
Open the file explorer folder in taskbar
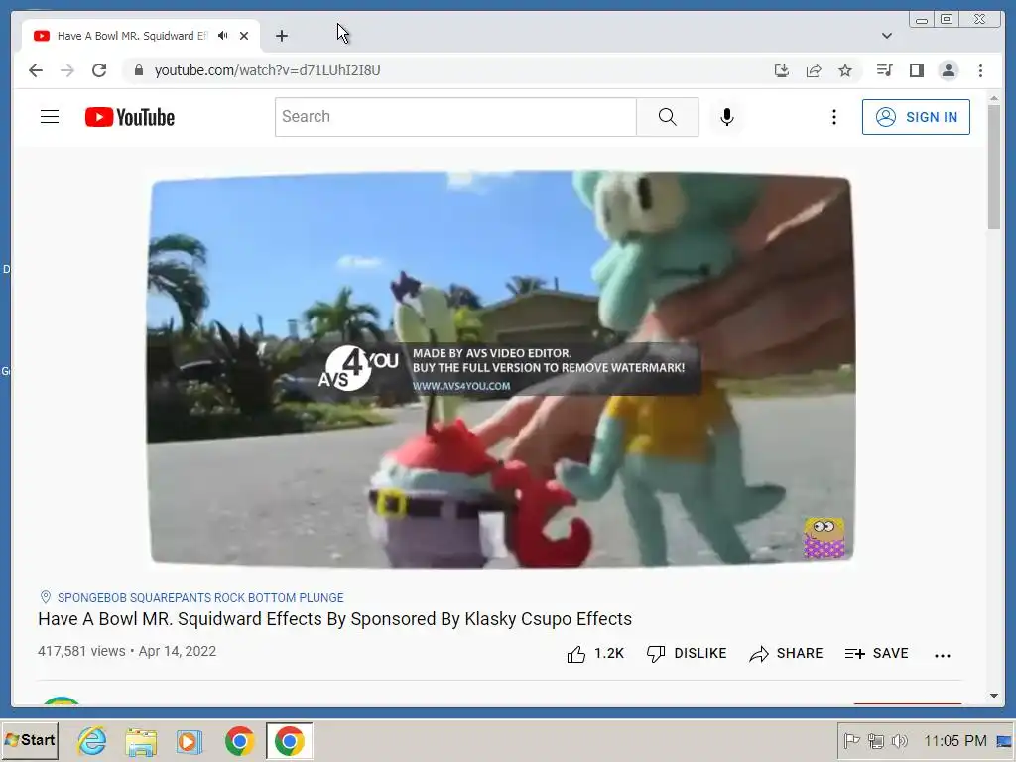point(141,741)
